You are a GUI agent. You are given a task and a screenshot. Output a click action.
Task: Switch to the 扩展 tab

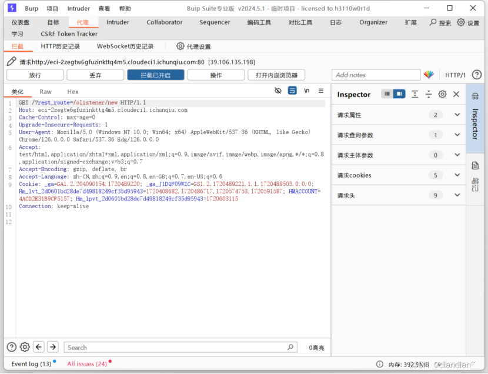(410, 22)
